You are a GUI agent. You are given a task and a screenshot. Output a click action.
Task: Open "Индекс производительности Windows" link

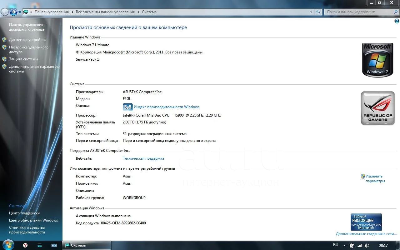(167, 107)
